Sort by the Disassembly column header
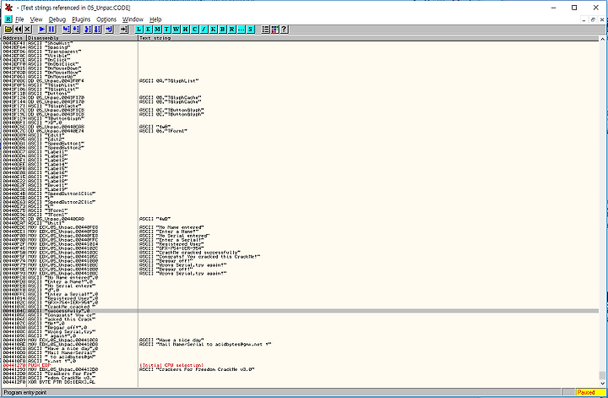The height and width of the screenshot is (398, 608). pos(82,38)
